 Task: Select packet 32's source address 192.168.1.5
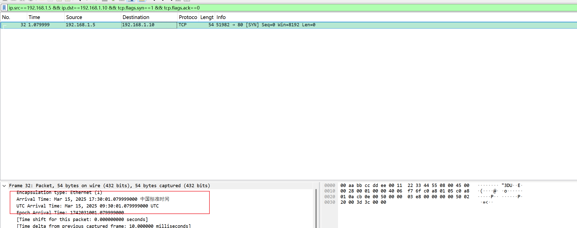[80, 25]
